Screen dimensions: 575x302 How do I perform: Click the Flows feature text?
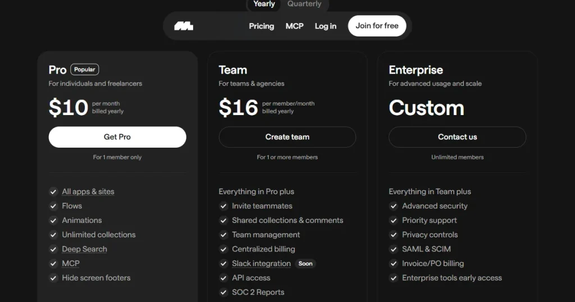coord(72,206)
